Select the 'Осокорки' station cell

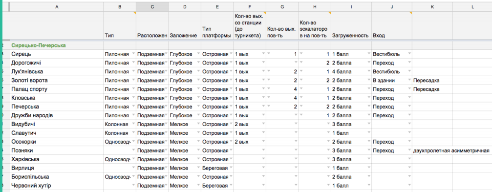coord(57,142)
